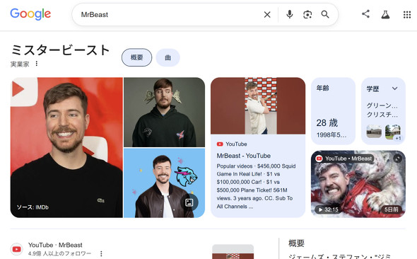Click グリーン... education entry text

coord(382,105)
